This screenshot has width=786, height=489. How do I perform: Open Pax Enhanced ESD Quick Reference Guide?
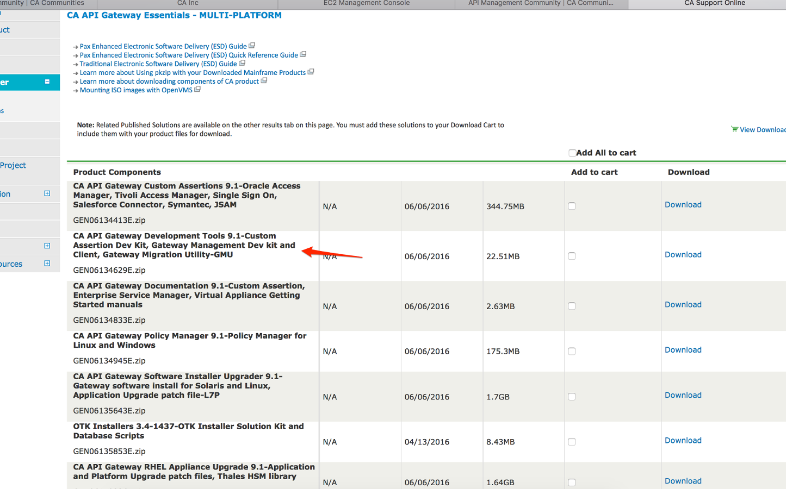(189, 55)
